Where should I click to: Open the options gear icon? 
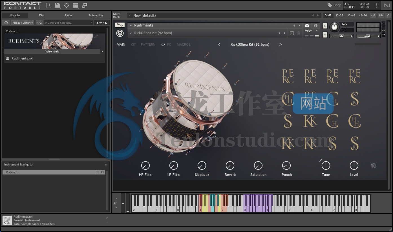67,5
